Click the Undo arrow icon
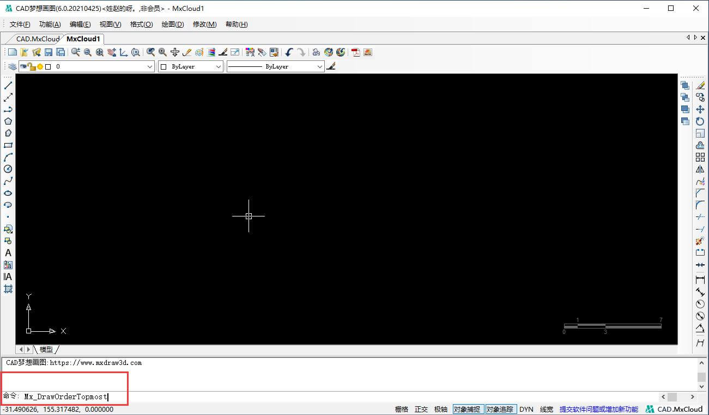The height and width of the screenshot is (415, 709). [289, 52]
